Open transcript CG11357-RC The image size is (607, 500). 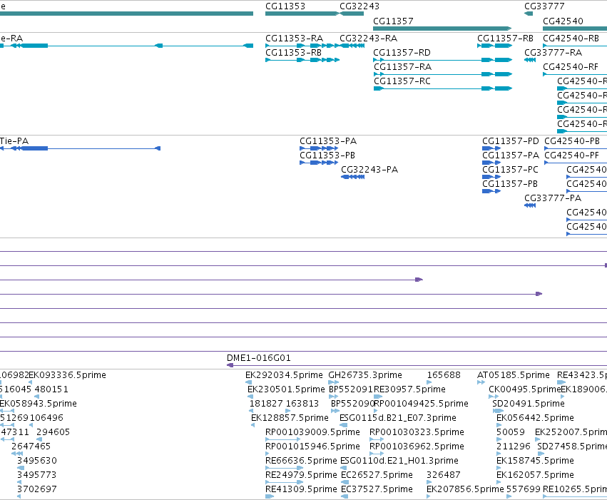pos(402,81)
